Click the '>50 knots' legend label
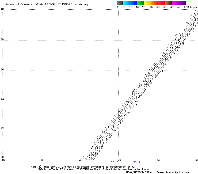The height and width of the screenshot is (174, 198). 190,7
